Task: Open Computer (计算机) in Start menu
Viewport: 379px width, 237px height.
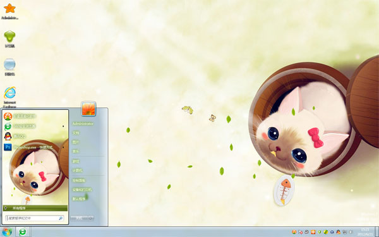Action: click(x=77, y=171)
